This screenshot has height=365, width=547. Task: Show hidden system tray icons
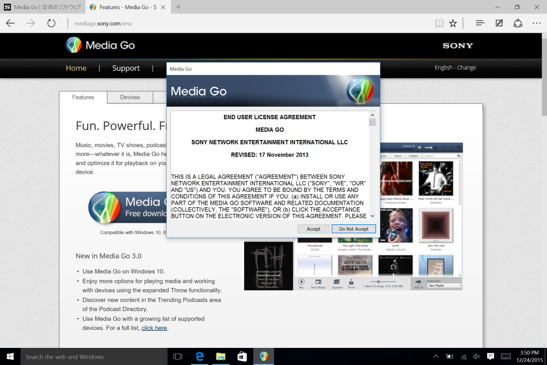(x=436, y=356)
